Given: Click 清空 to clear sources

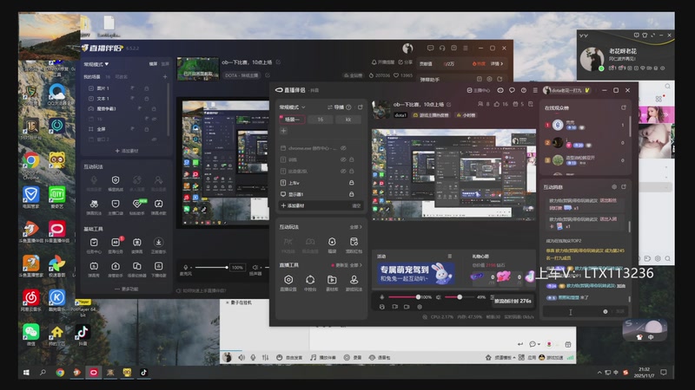Looking at the screenshot, I should (356, 205).
